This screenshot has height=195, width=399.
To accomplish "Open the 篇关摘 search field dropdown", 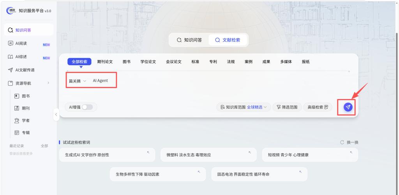I will pyautogui.click(x=78, y=81).
